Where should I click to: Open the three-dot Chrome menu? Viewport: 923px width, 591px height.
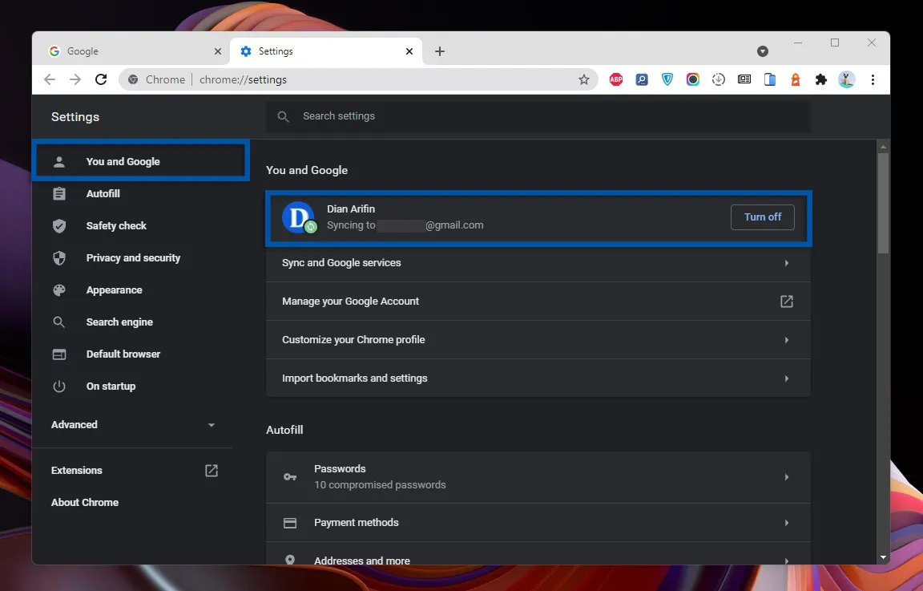click(873, 79)
